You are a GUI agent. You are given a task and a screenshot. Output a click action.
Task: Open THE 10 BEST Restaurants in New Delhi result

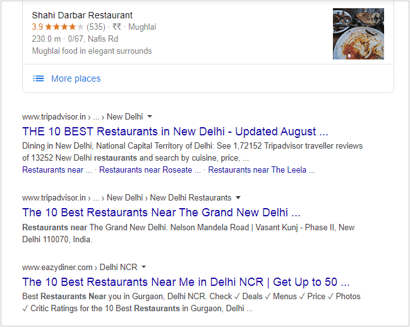click(175, 132)
